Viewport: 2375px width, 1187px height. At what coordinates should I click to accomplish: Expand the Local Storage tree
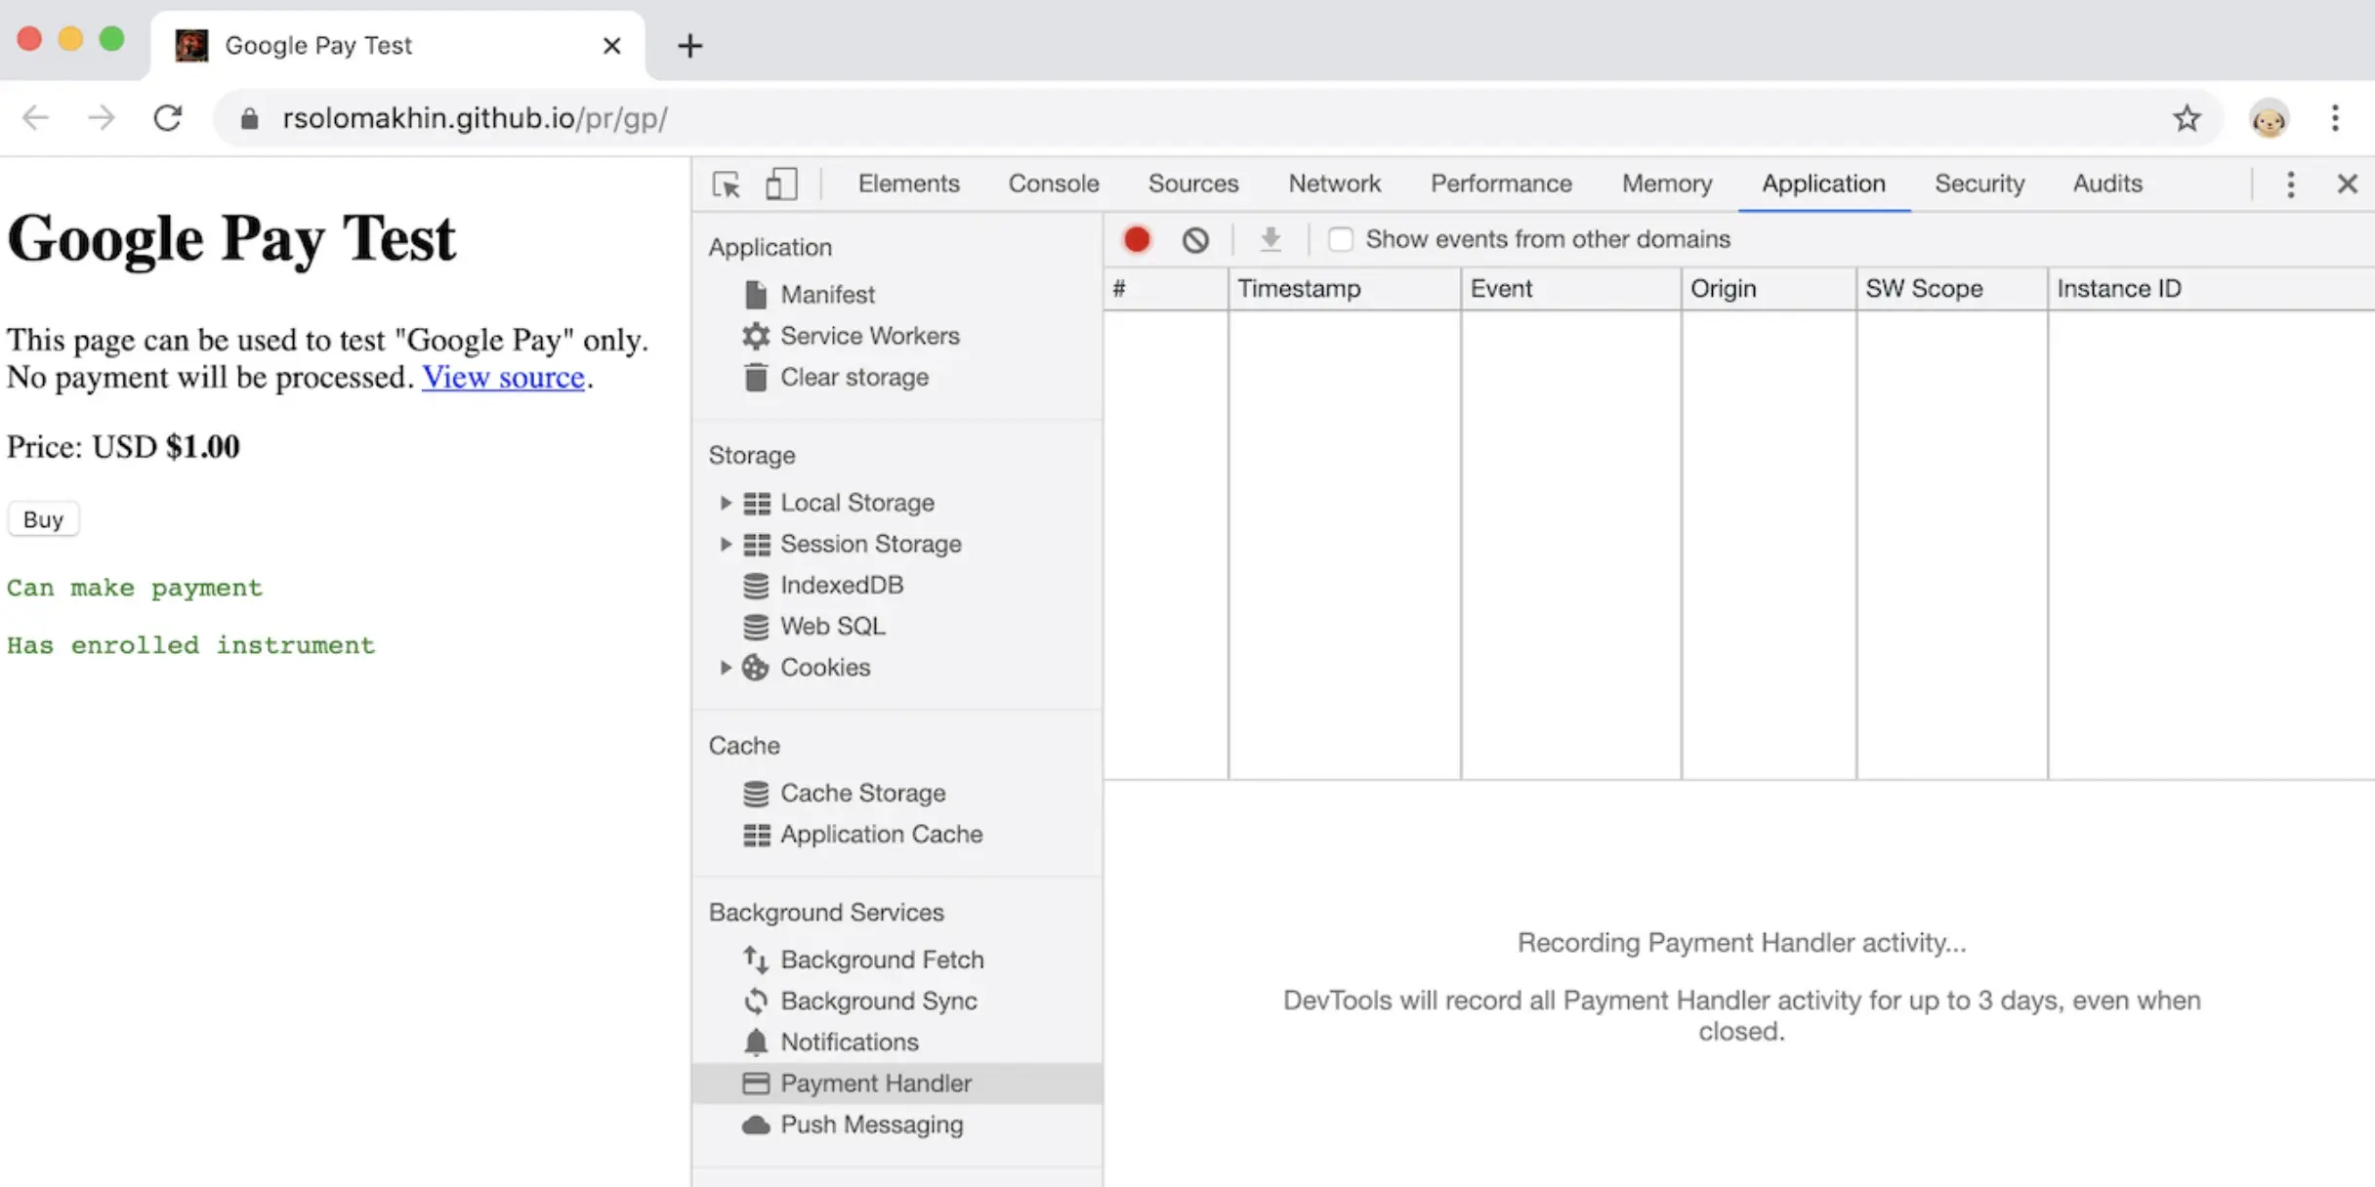pyautogui.click(x=726, y=503)
